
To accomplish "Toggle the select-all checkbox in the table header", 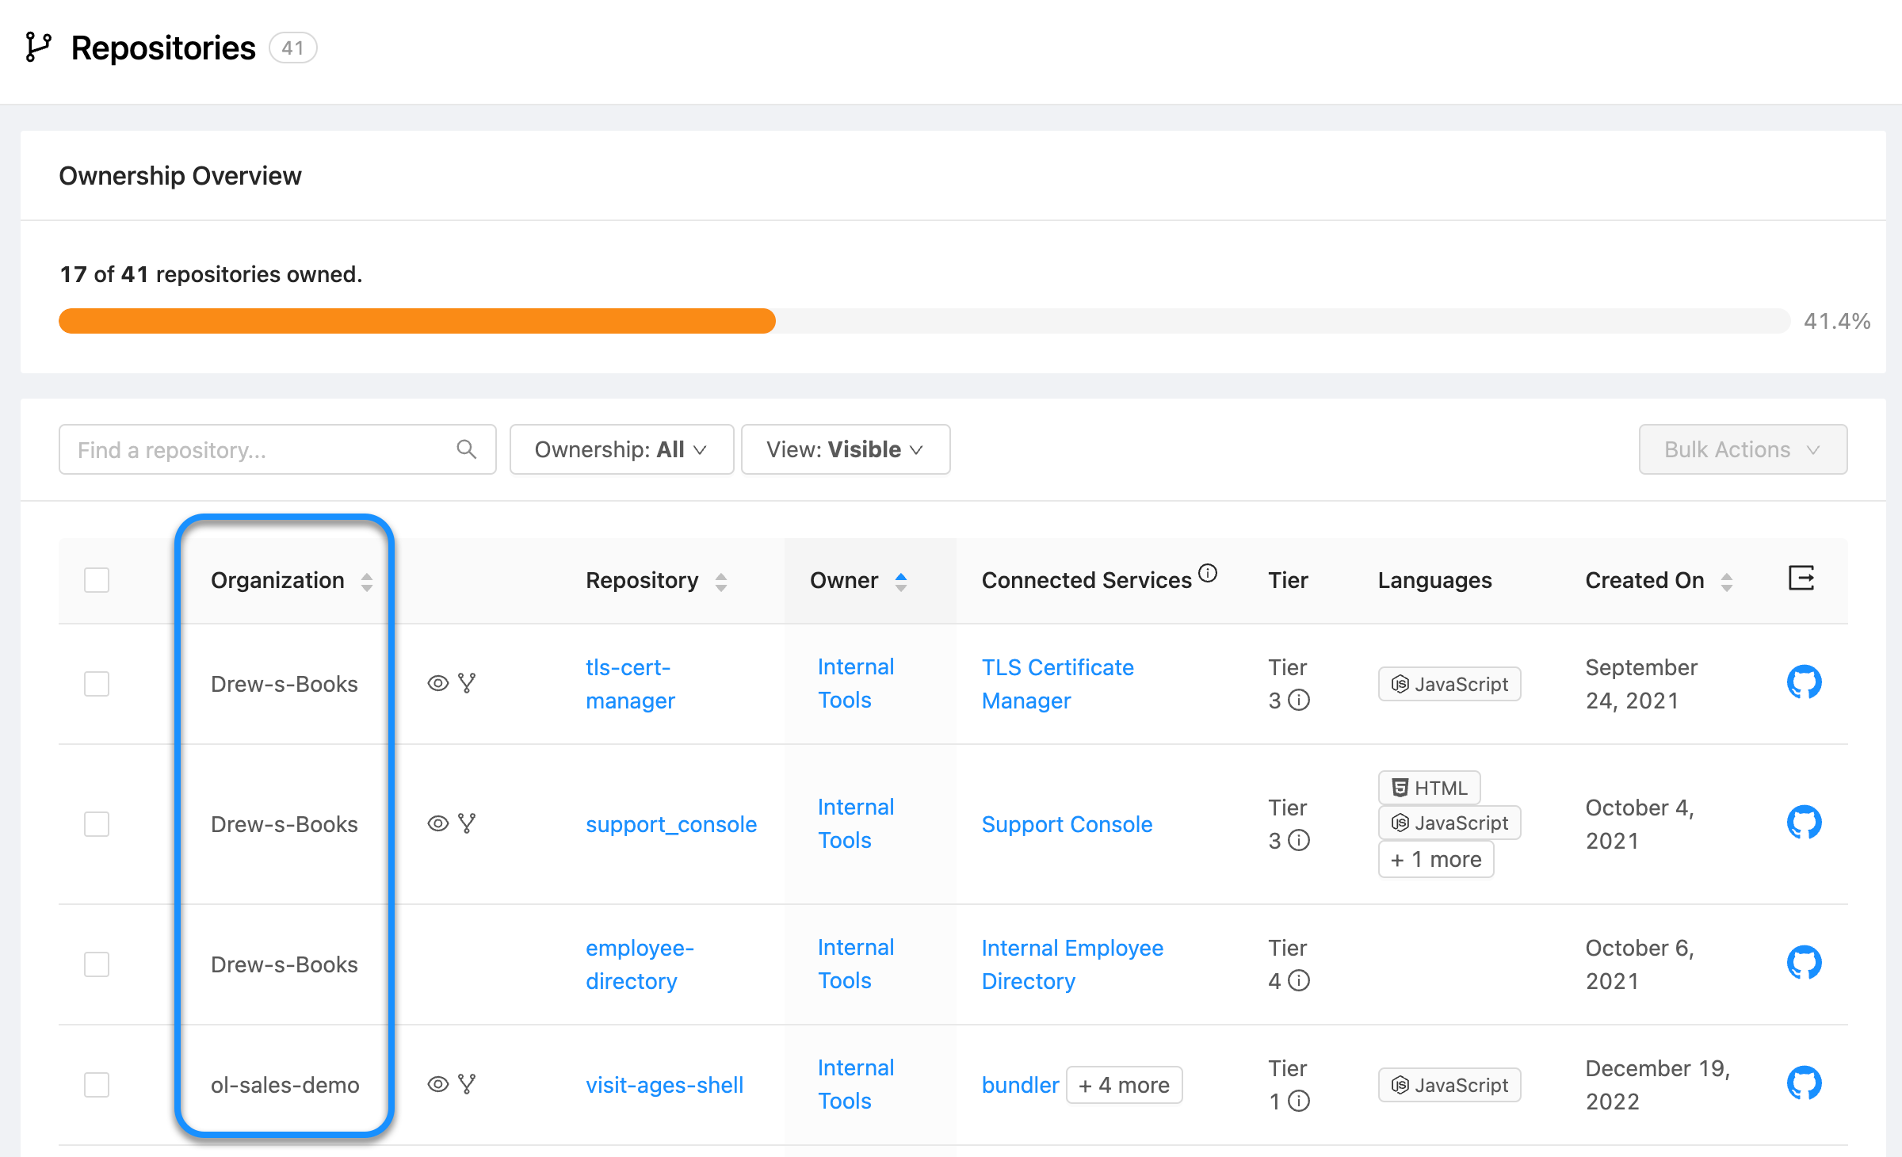I will (96, 580).
